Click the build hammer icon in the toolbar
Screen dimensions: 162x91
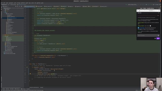coord(126,5)
